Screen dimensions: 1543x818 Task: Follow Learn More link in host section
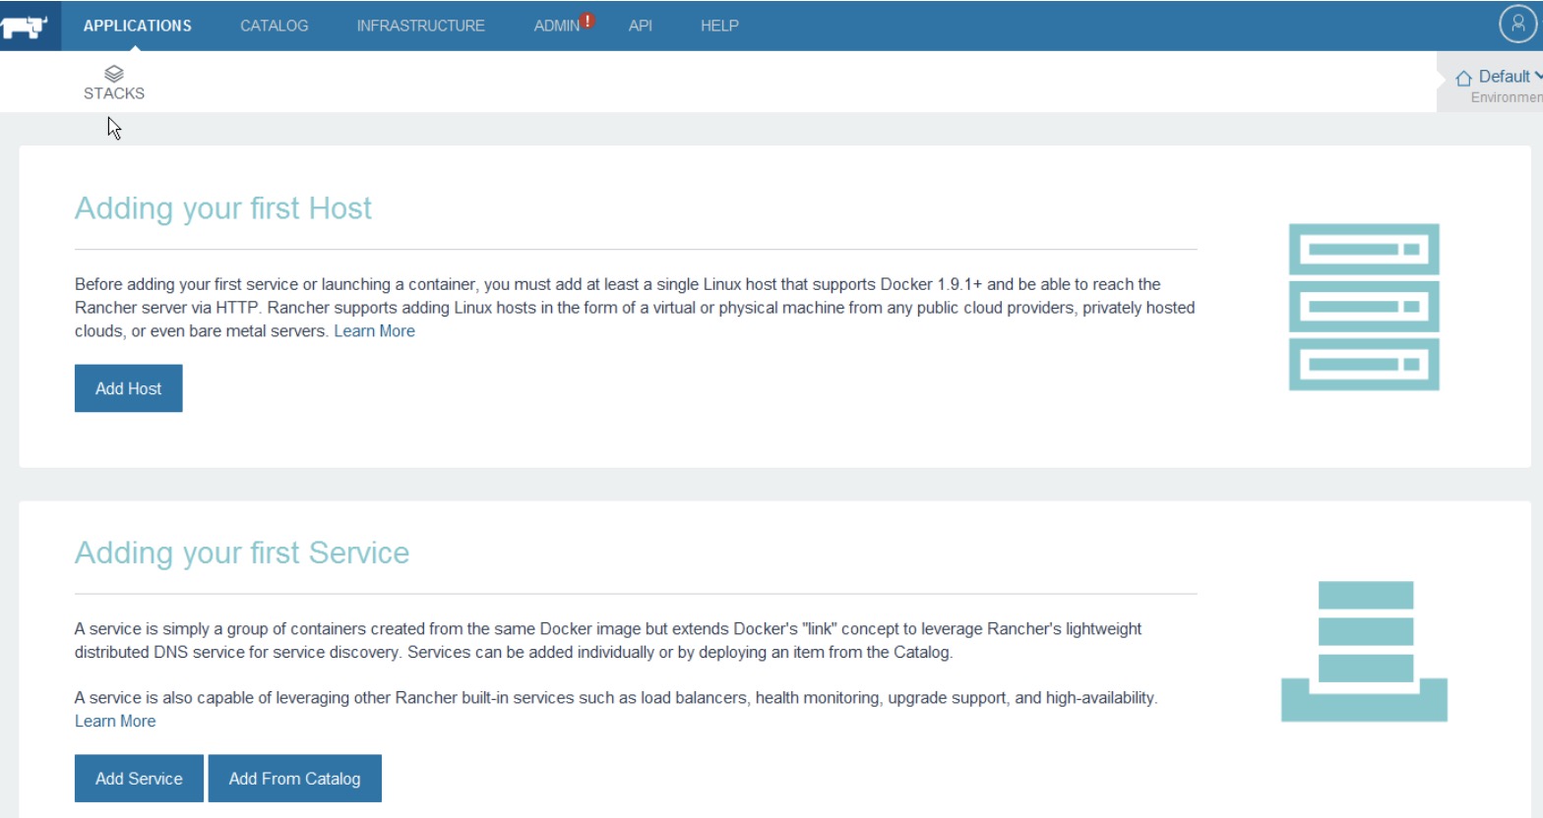pyautogui.click(x=375, y=331)
